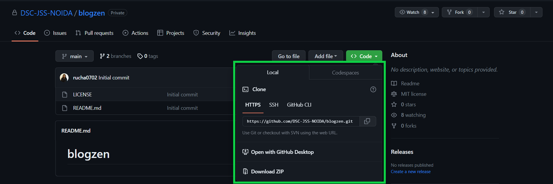
Task: Toggle the green Code dropdown button
Action: 364,56
